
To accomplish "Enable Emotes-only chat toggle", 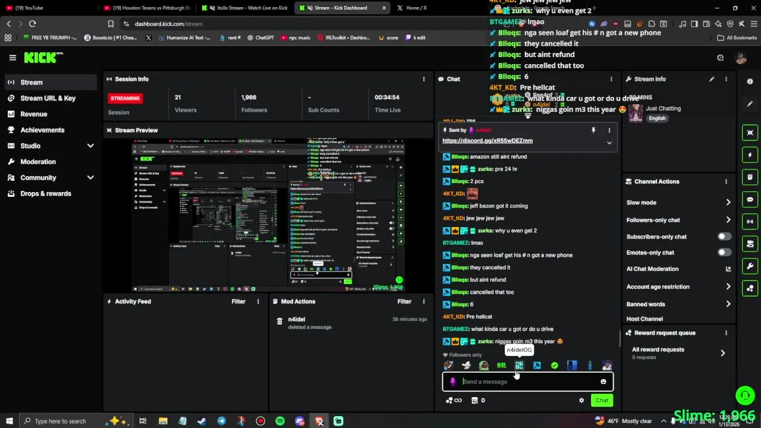I will coord(724,253).
